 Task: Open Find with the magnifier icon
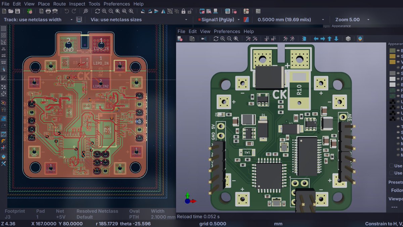pos(86,11)
